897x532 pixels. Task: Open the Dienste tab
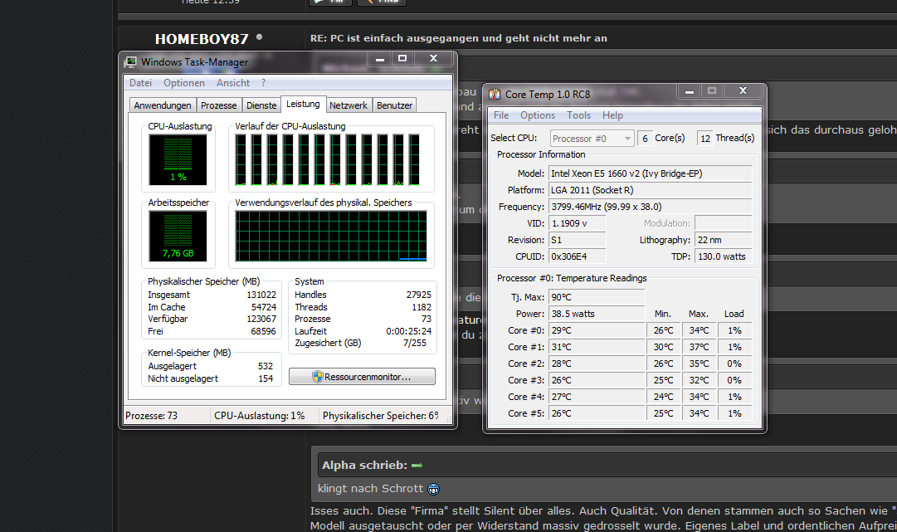[x=261, y=105]
